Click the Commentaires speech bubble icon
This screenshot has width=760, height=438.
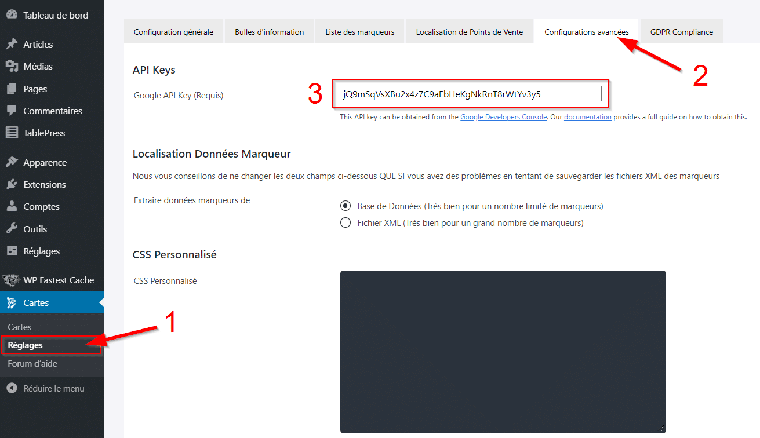(x=12, y=111)
